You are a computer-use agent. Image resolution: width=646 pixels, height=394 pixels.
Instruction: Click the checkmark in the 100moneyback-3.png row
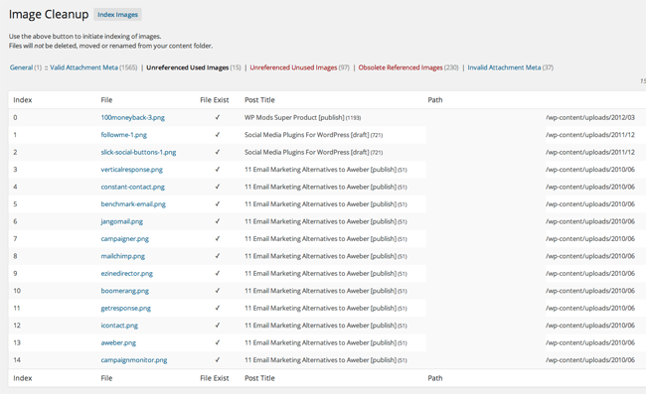coord(217,118)
